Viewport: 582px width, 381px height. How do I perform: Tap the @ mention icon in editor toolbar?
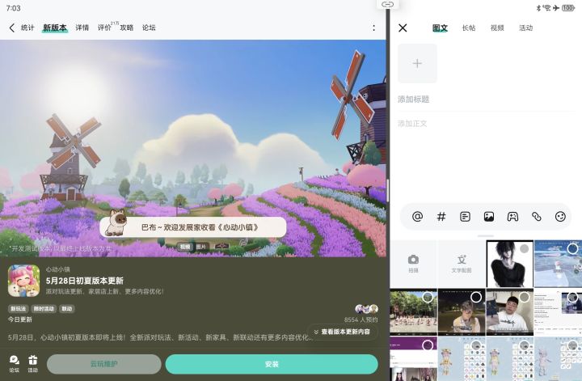tap(418, 217)
